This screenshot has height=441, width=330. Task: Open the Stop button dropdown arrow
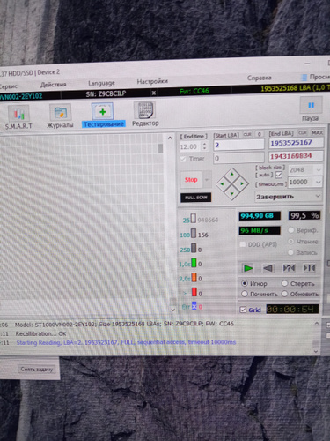click(207, 180)
